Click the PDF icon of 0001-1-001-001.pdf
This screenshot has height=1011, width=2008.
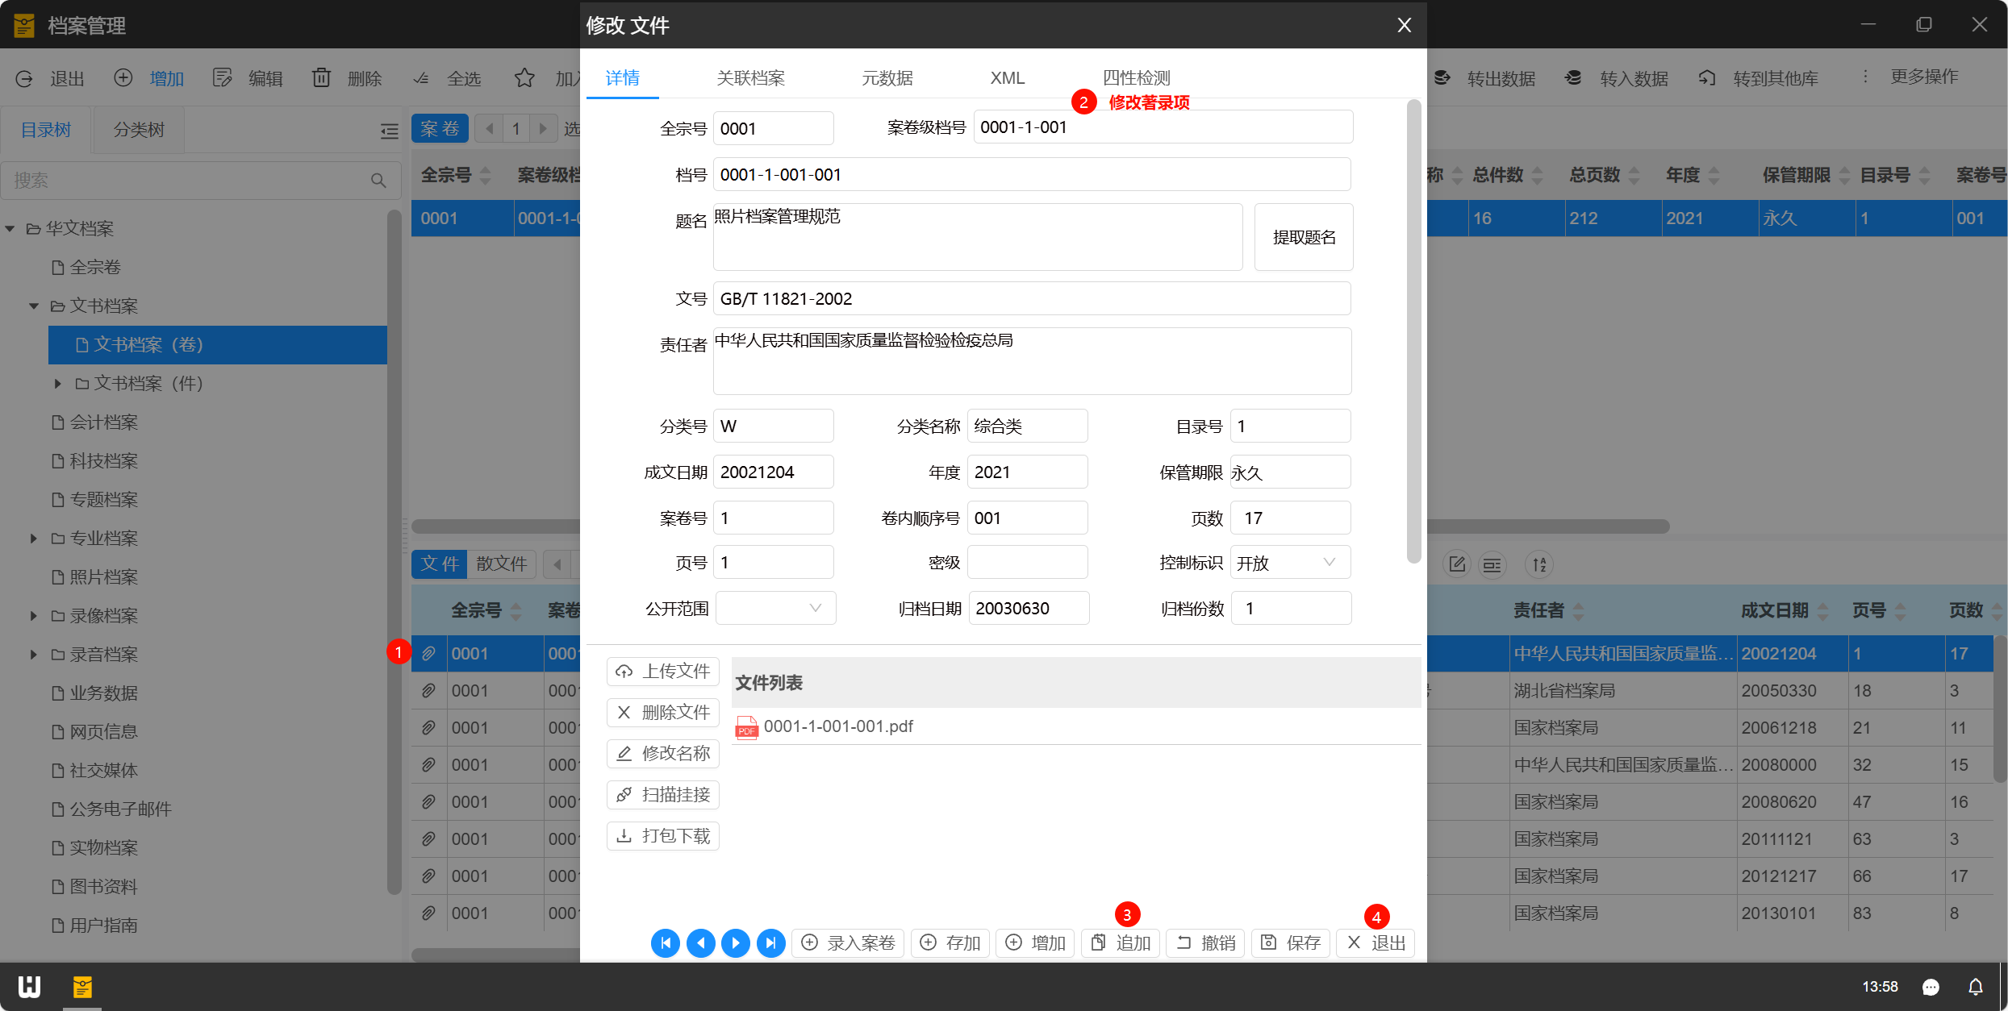click(x=746, y=727)
